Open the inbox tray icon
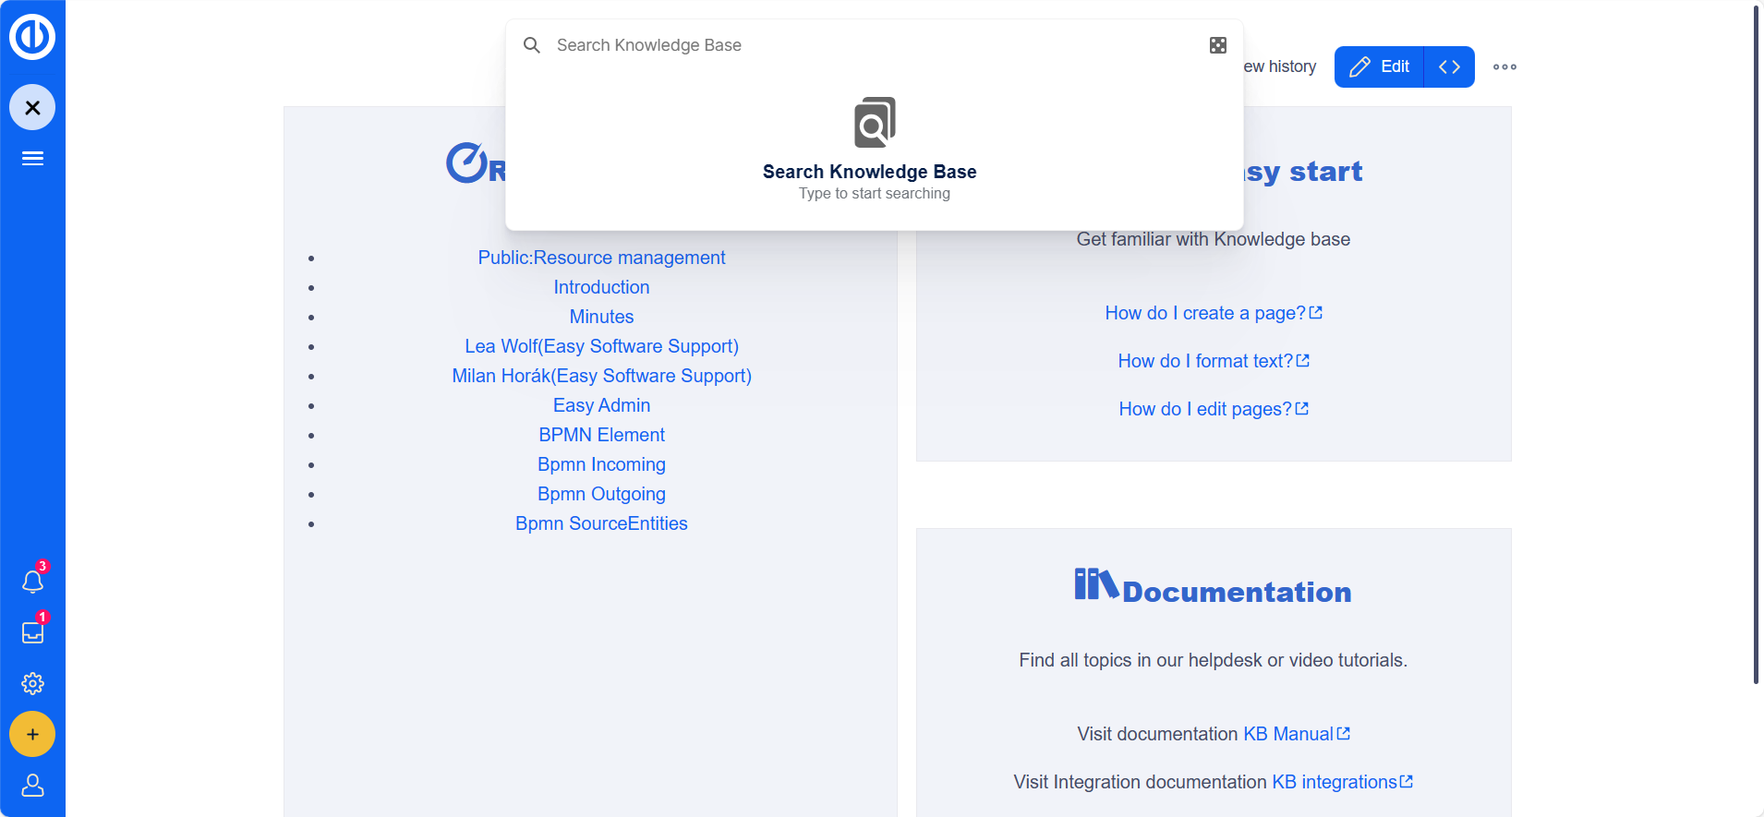 point(32,632)
